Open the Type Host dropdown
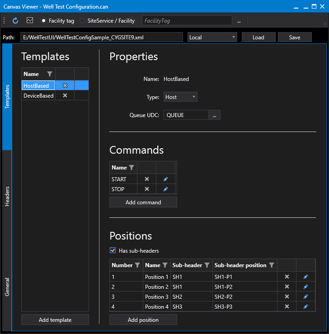Image resolution: width=329 pixels, height=334 pixels. (180, 97)
